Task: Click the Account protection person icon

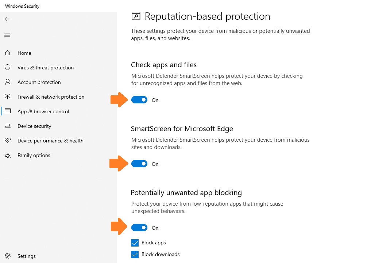Action: [8, 82]
